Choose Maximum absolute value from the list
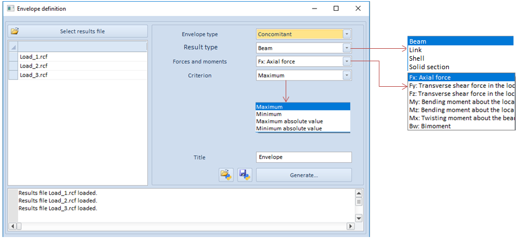The height and width of the screenshot is (241, 522). coord(289,121)
